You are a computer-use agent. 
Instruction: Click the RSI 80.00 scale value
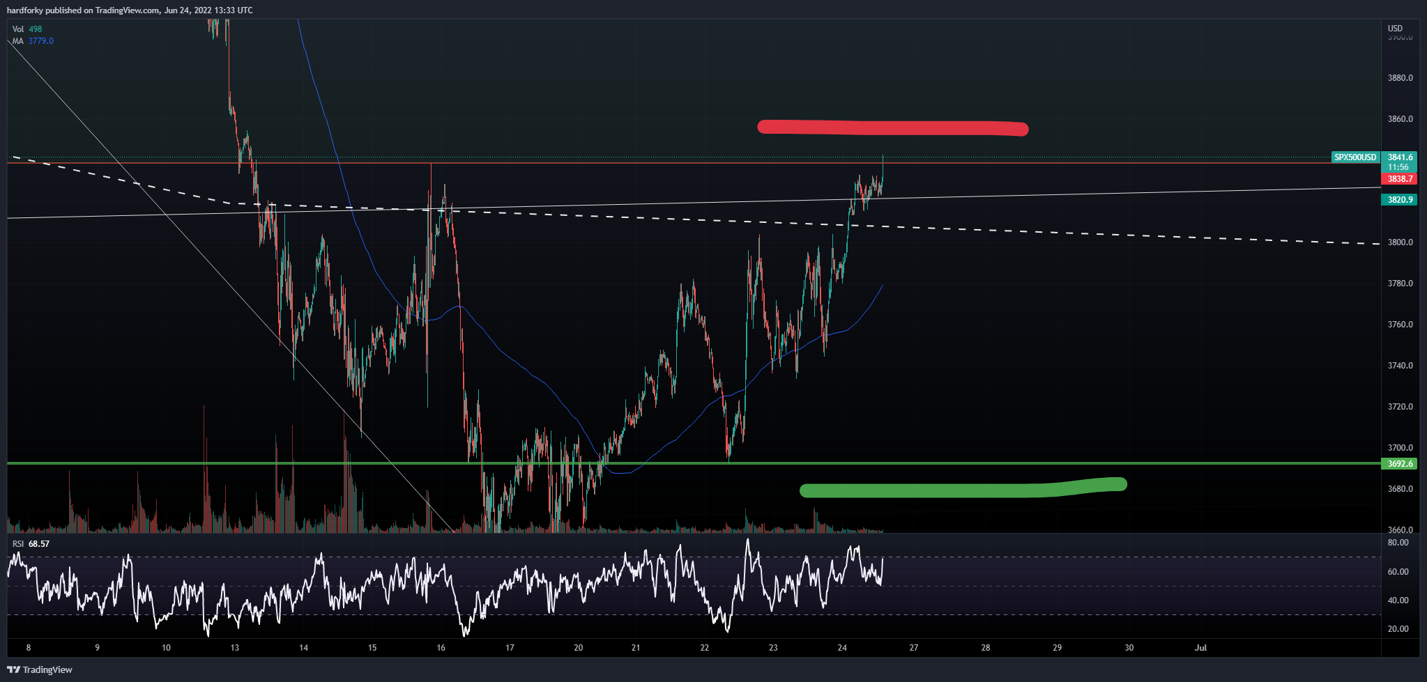click(1398, 543)
